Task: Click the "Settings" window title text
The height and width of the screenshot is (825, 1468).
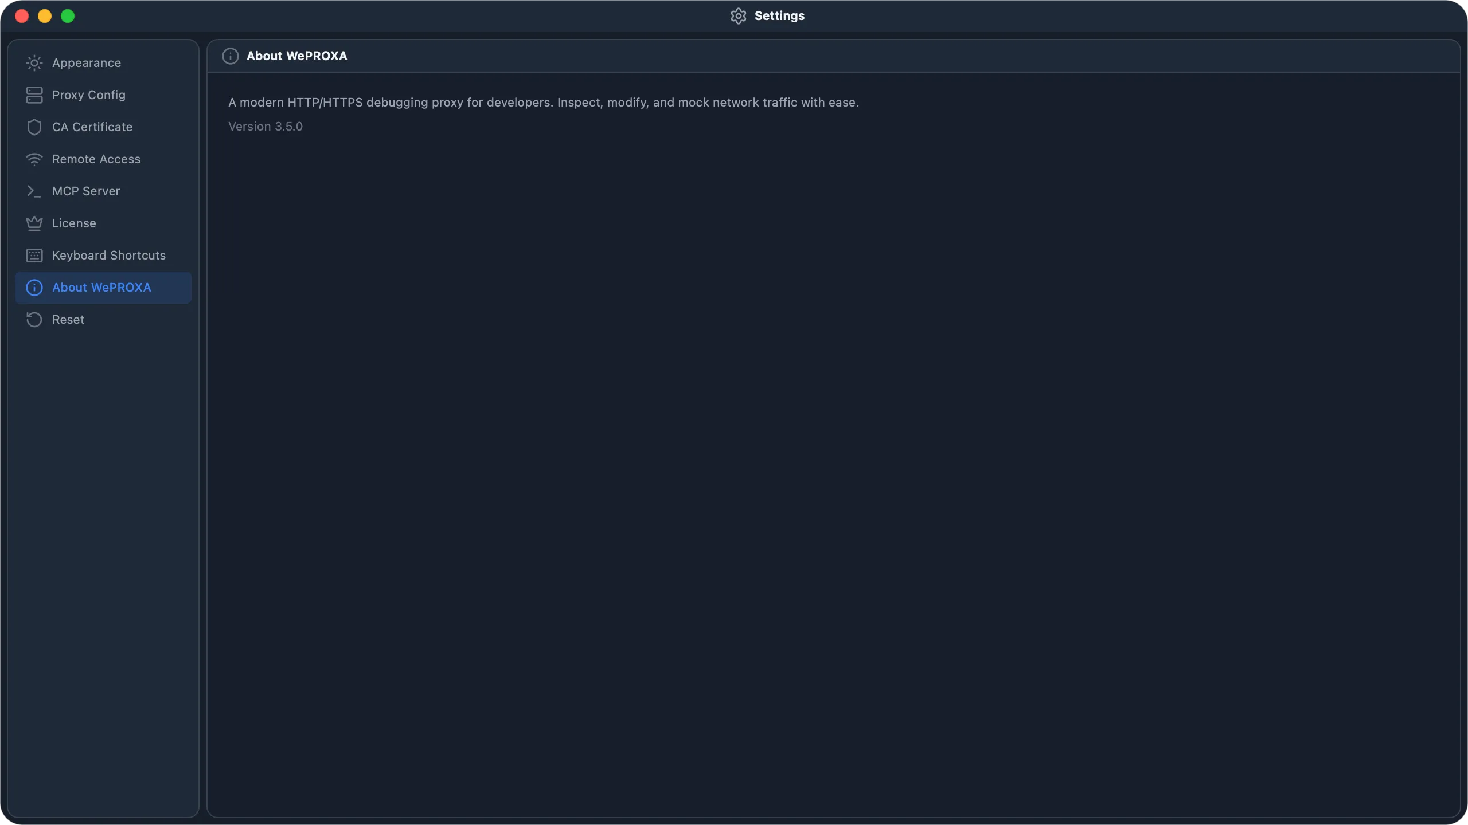Action: tap(780, 16)
